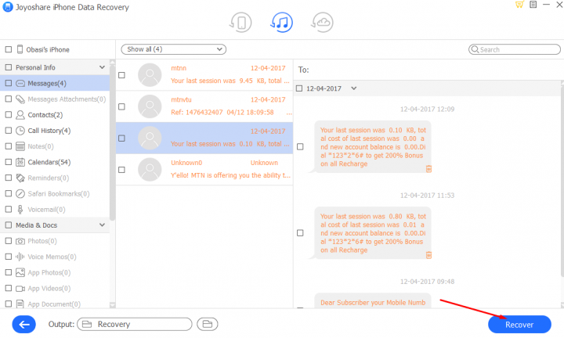Collapse the Personal Info section chevron
Image resolution: width=564 pixels, height=338 pixels.
pos(102,67)
